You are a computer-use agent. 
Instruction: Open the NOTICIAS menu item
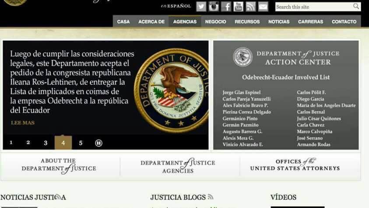pos(279,22)
